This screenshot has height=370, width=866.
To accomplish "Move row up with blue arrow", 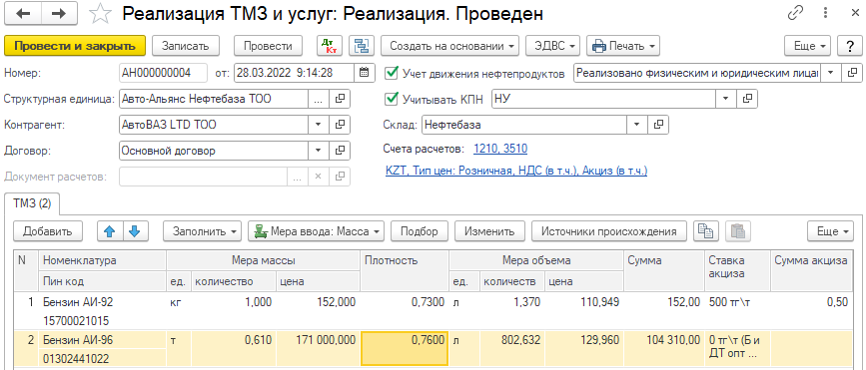I will [110, 231].
